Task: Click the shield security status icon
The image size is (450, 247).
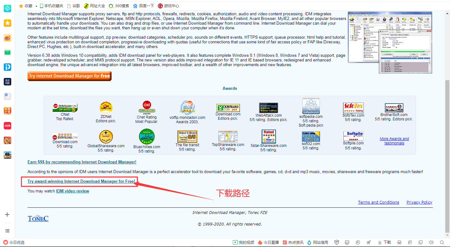Action: pyautogui.click(x=337, y=242)
